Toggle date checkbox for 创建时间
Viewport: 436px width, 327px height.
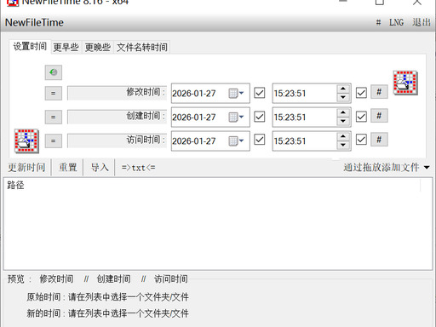click(260, 117)
